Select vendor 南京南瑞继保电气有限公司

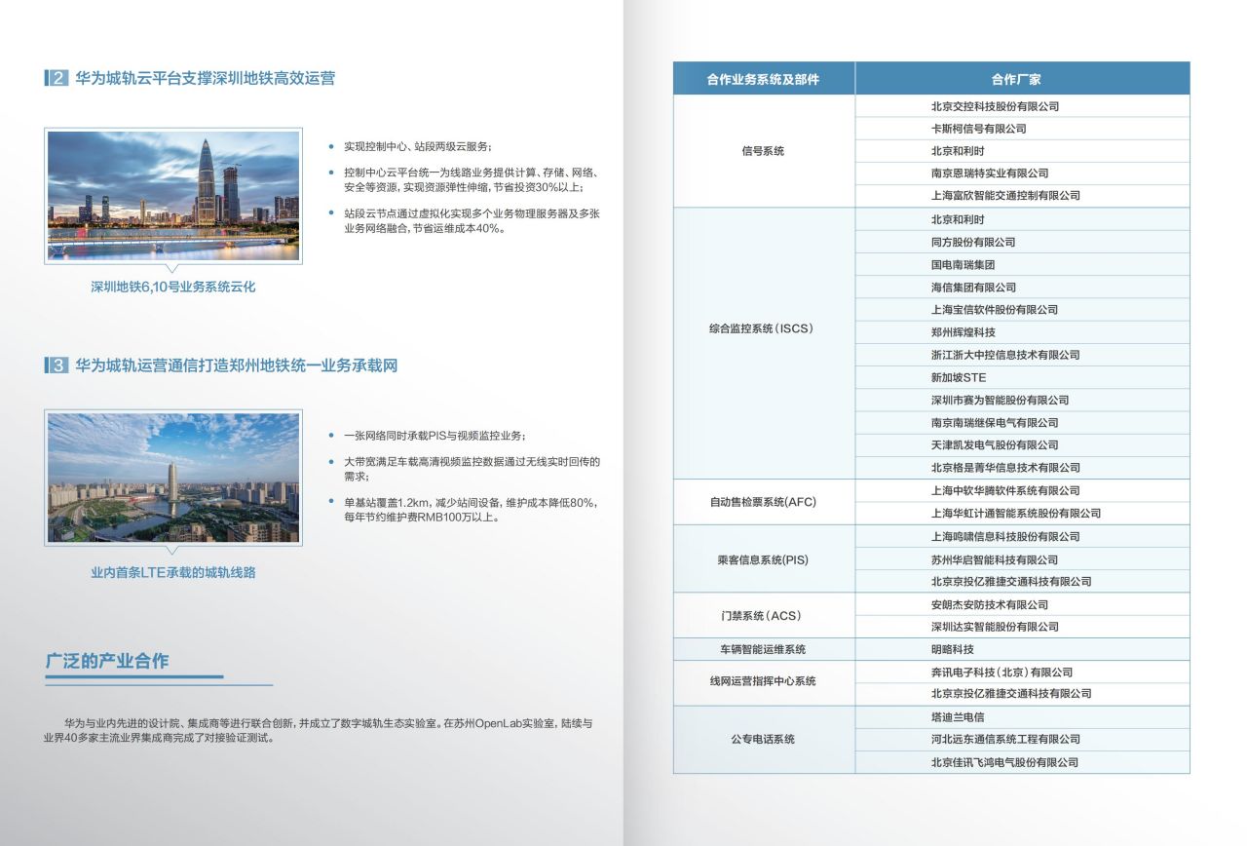995,423
